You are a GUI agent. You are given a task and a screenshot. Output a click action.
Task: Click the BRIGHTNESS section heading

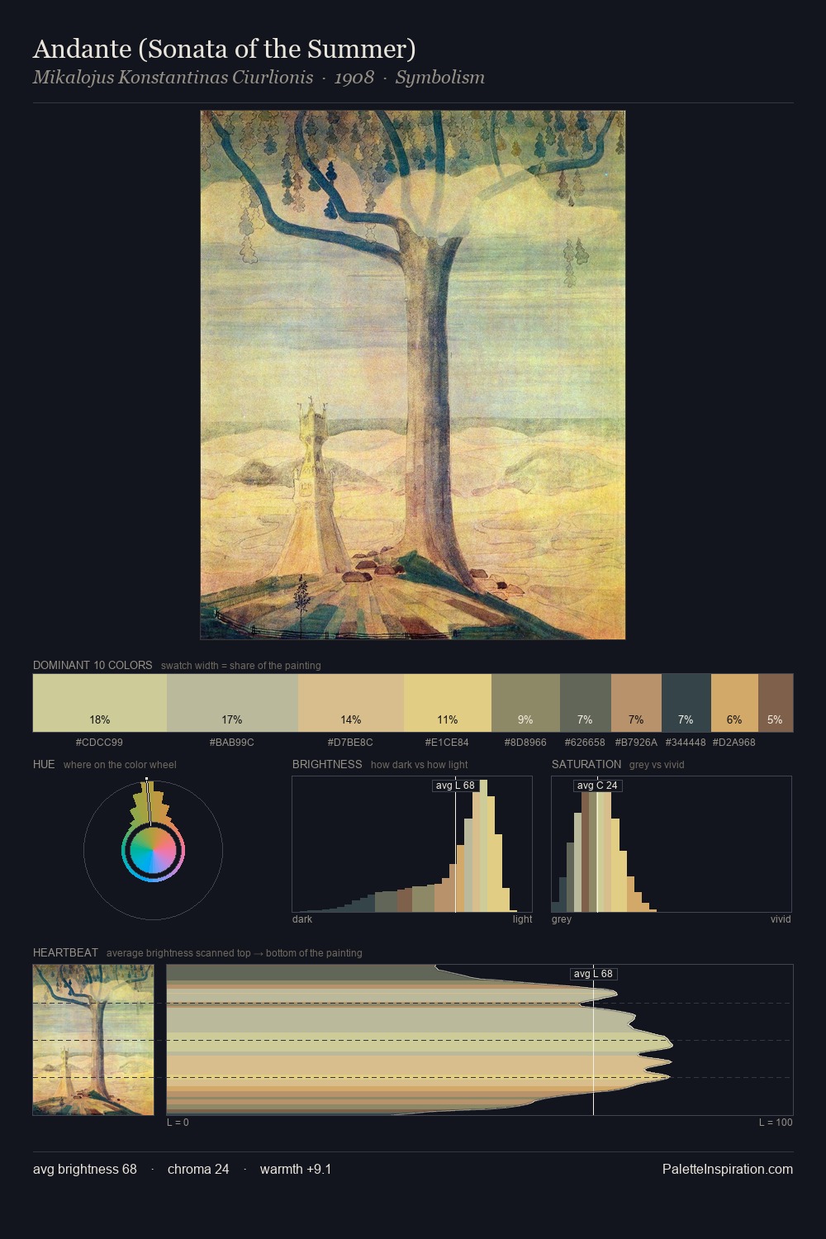[x=327, y=764]
